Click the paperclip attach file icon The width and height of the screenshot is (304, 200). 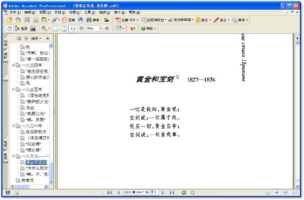[54, 20]
